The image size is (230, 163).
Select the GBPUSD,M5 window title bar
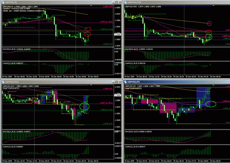tap(177, 82)
